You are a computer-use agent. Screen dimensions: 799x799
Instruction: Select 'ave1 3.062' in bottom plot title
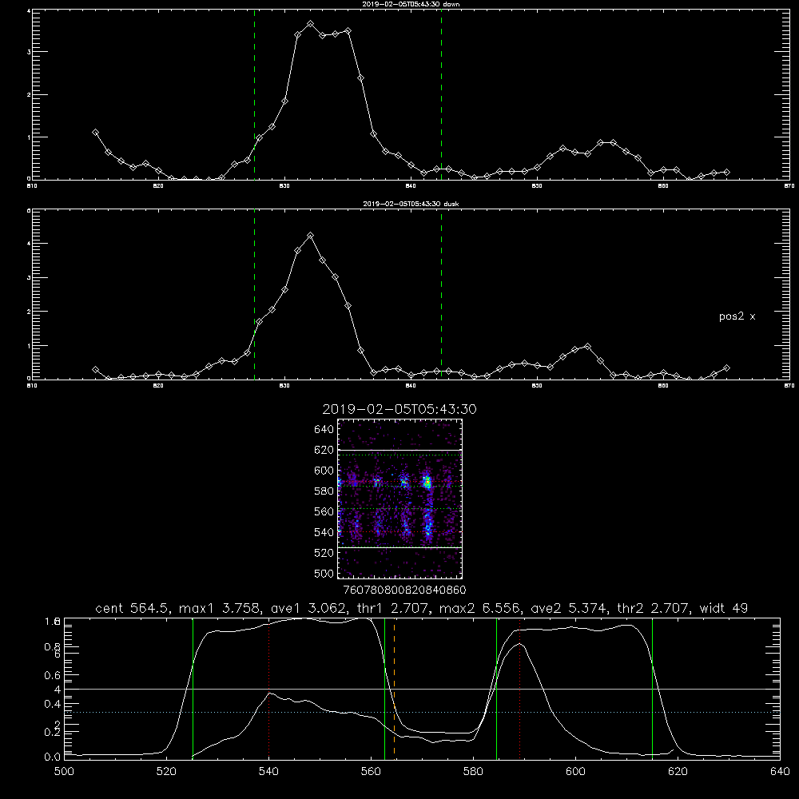[310, 608]
